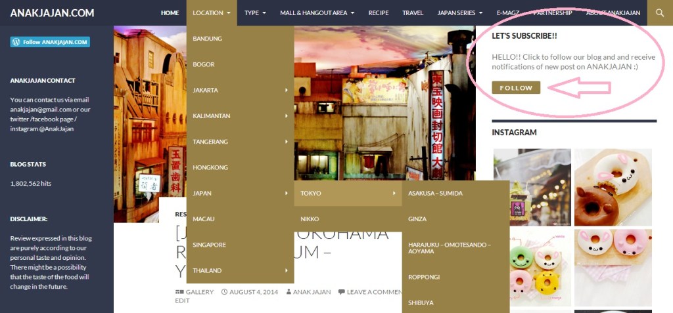
Task: Go to the ANAKJAJAN.COM site title
Action: [52, 12]
